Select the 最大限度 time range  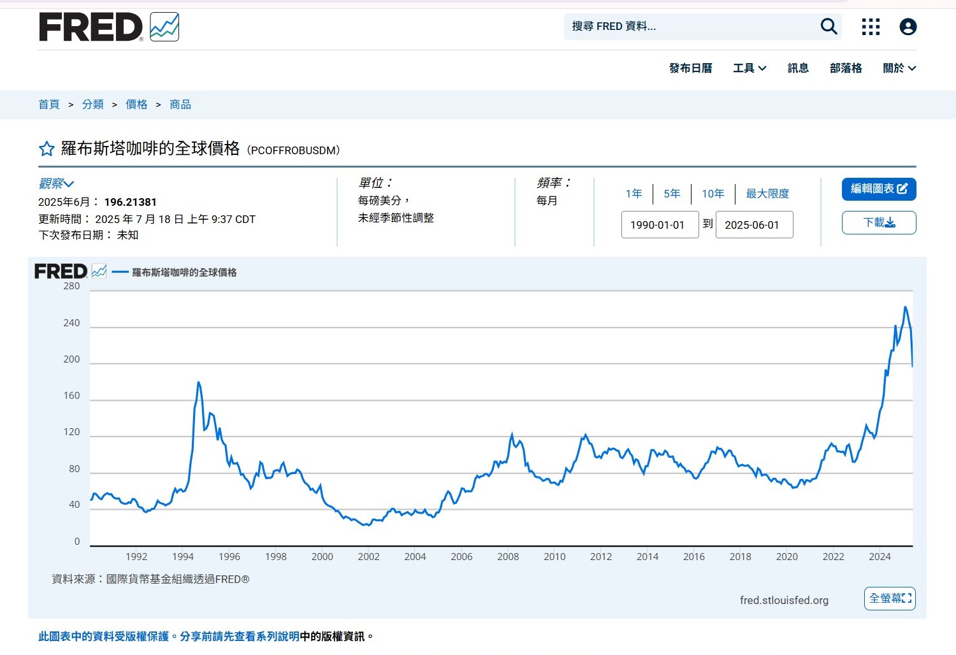click(x=767, y=194)
